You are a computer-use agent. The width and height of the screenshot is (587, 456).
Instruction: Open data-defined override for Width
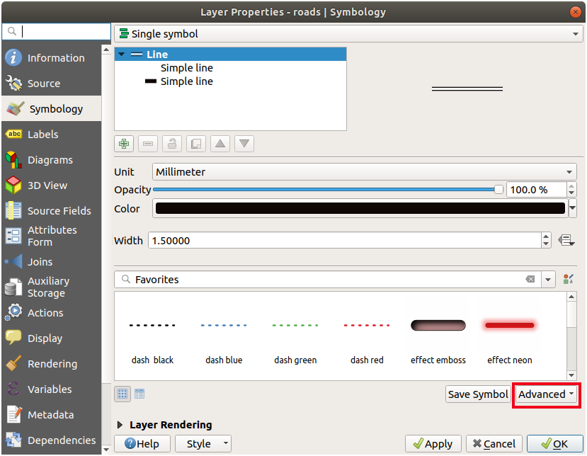coord(566,240)
